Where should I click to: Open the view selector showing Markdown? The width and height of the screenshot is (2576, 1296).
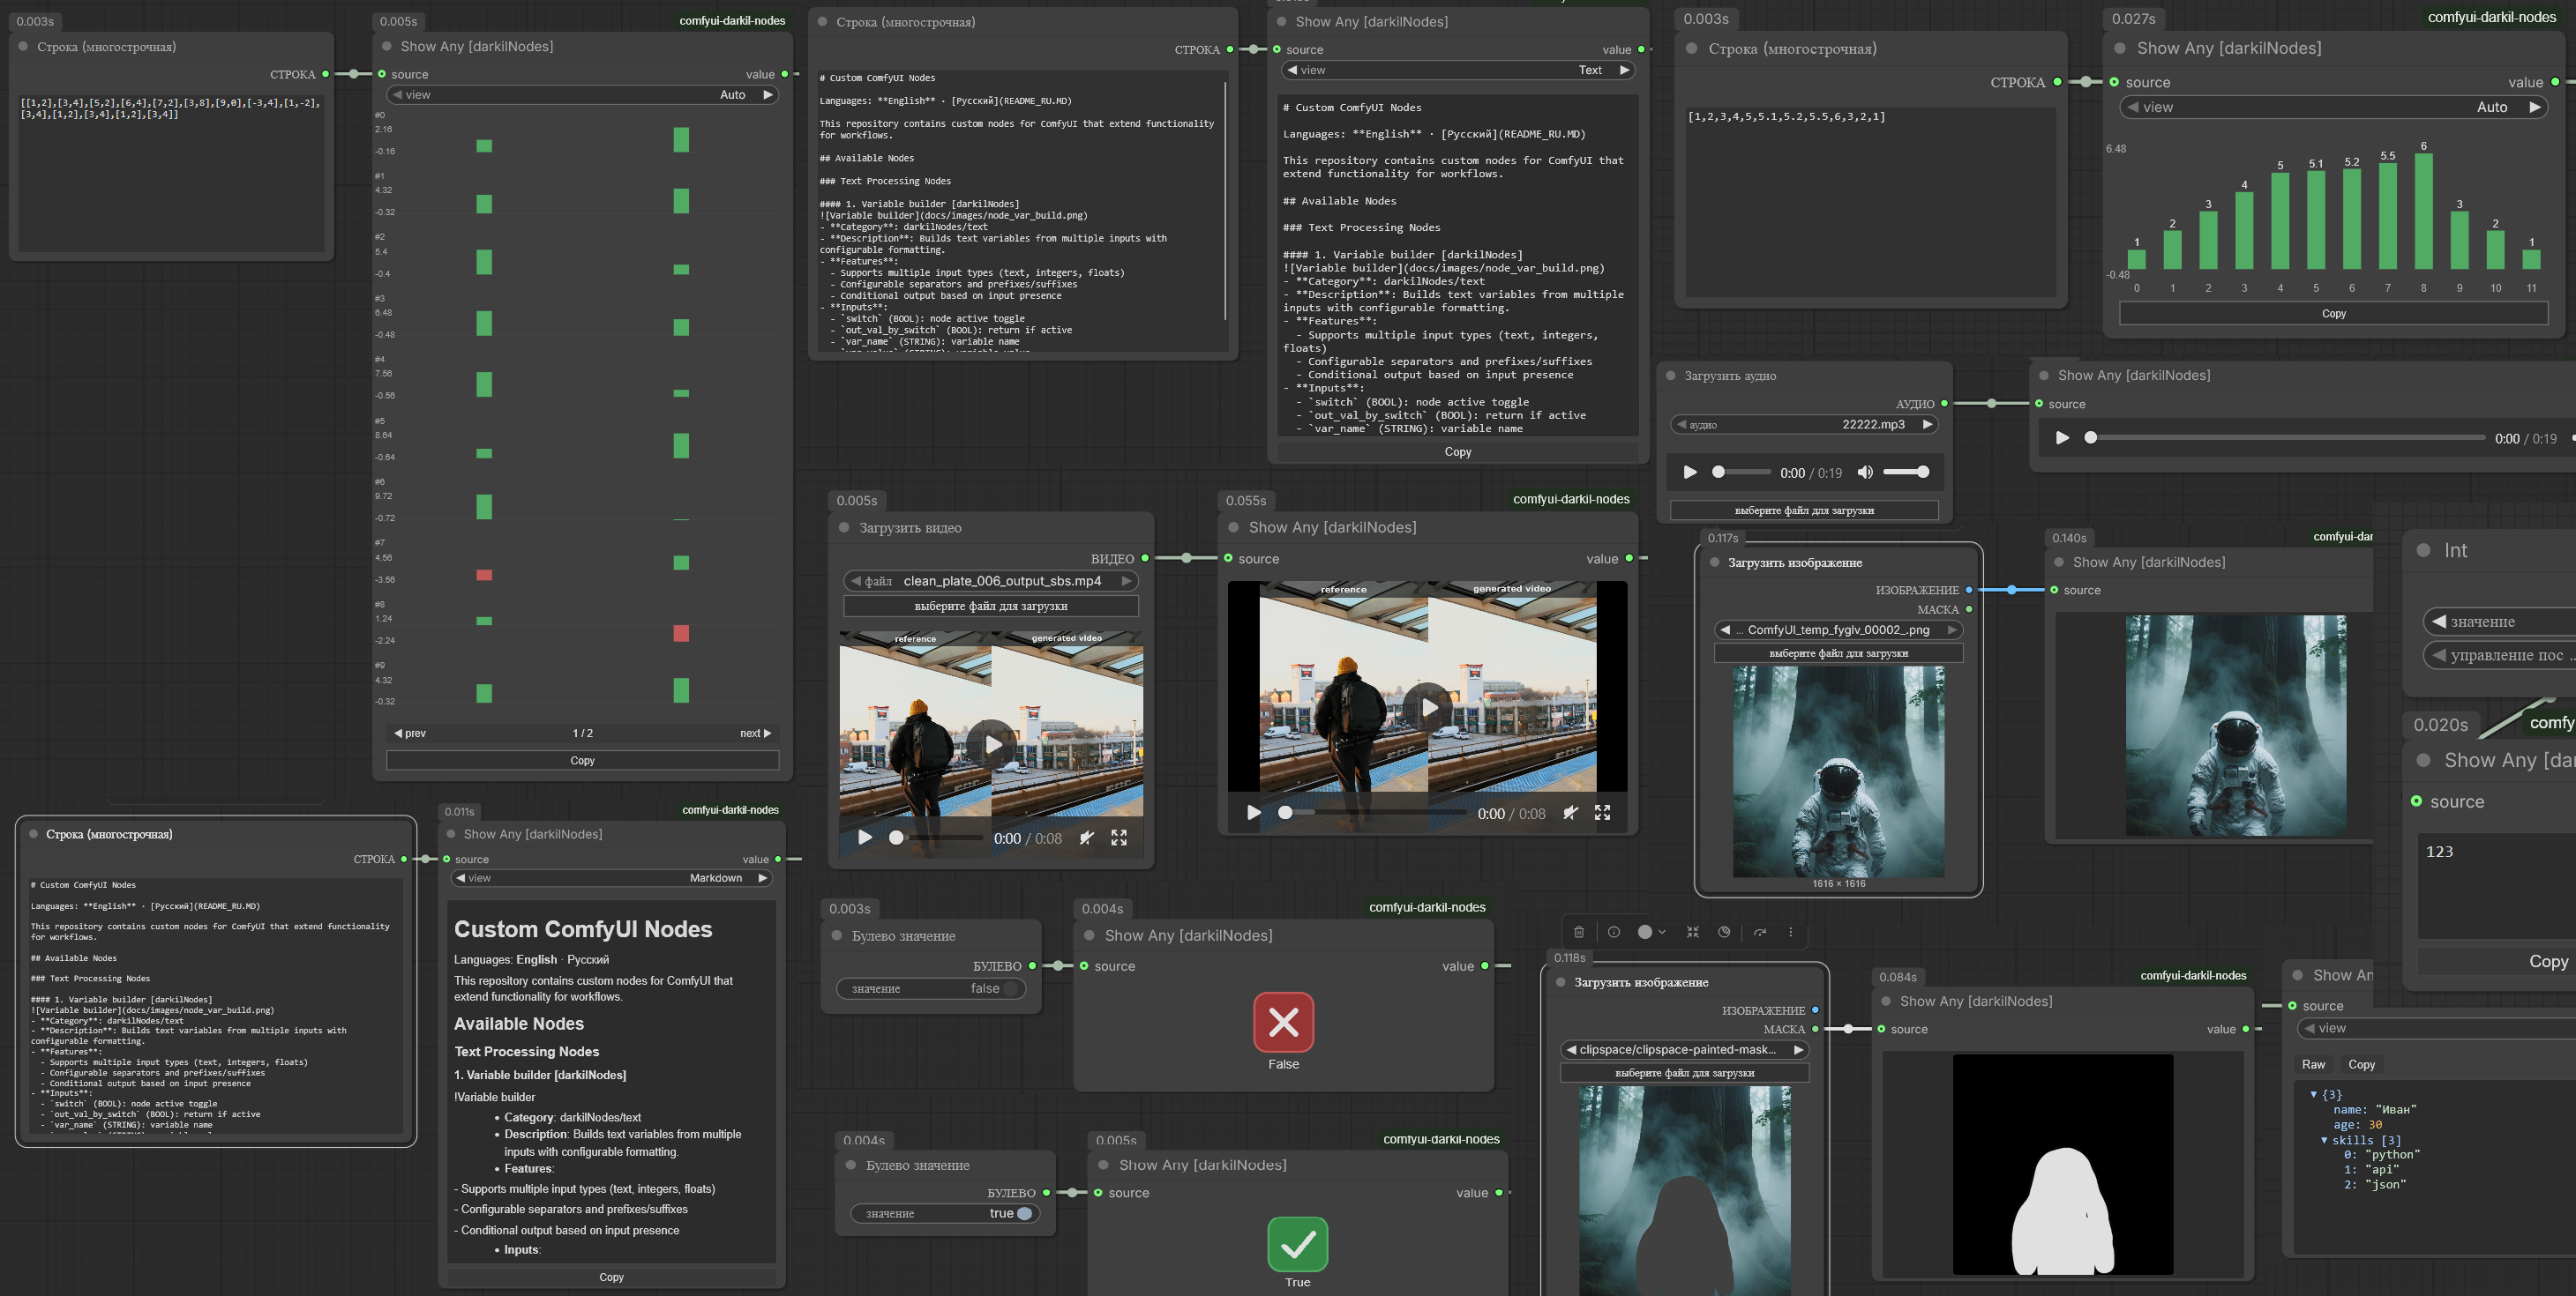pos(611,878)
